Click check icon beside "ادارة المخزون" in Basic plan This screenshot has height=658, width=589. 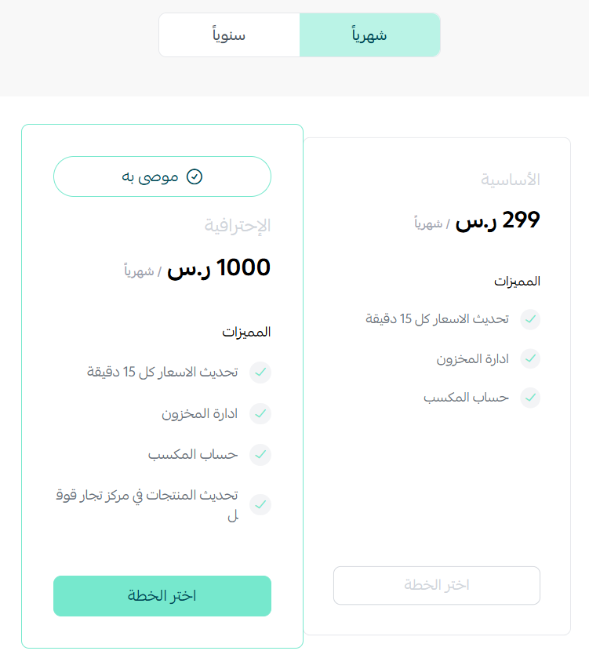coord(531,358)
